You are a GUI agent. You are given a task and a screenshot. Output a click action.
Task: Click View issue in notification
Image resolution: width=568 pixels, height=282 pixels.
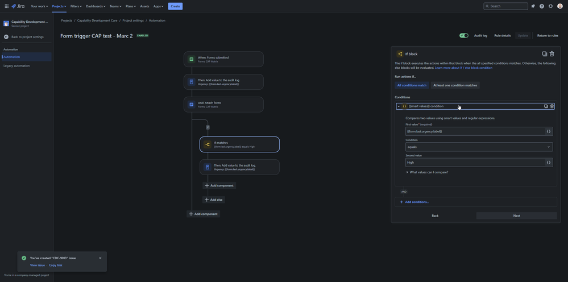click(38, 266)
